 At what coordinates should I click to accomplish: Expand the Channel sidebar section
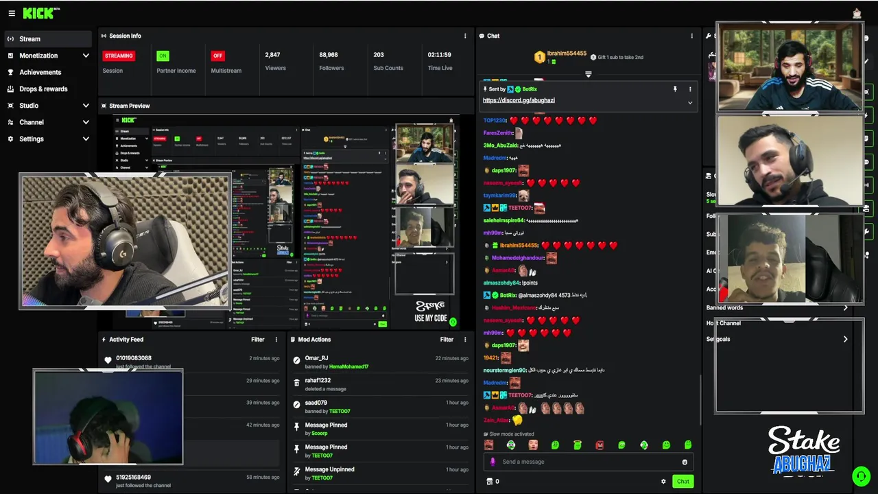coord(86,122)
